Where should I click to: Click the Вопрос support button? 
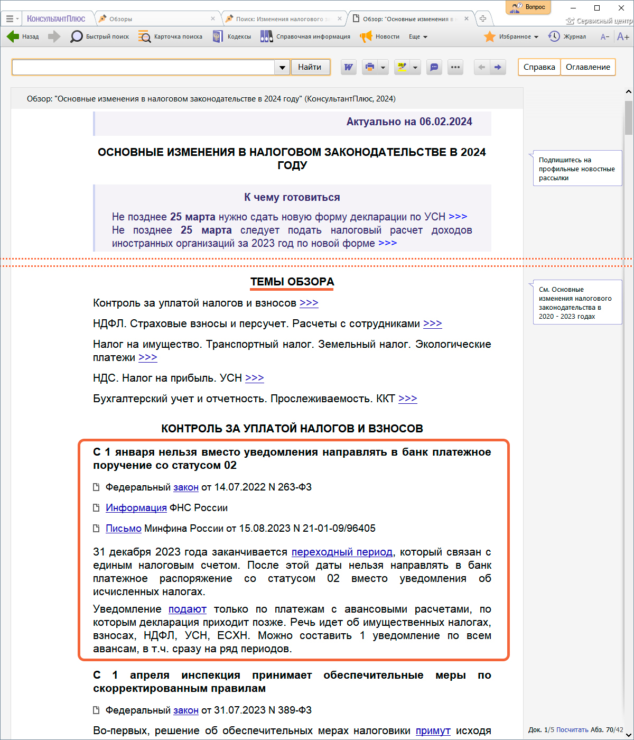[528, 7]
